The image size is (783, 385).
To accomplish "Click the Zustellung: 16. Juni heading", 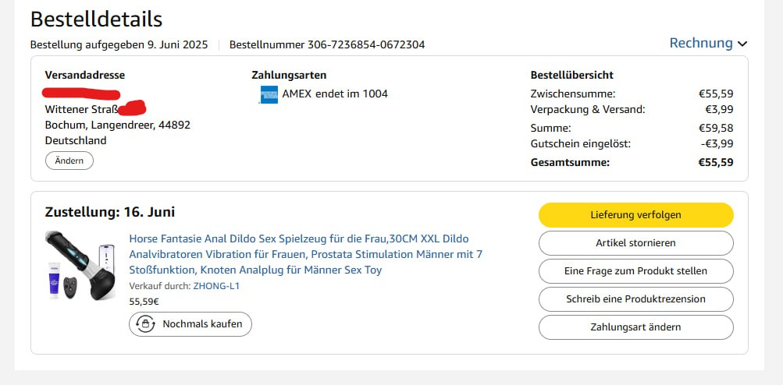I will click(110, 212).
